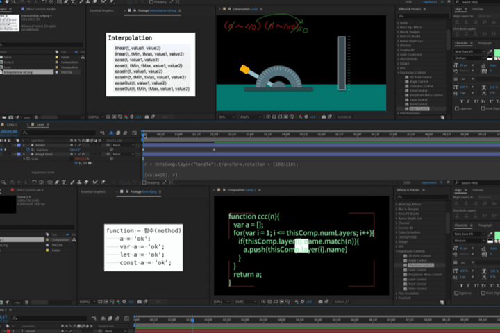Click green fill color swatch in upper Character panel
This screenshot has width=500, height=333.
pyautogui.click(x=497, y=53)
